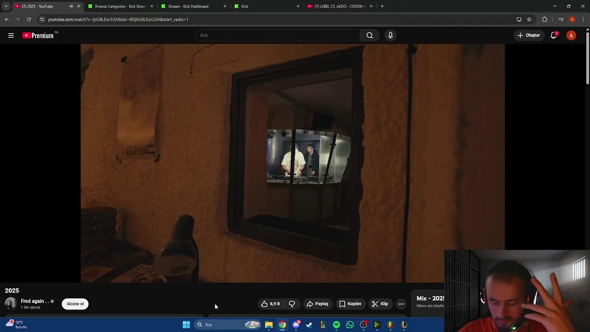Open more actions three-dot menu

coord(401,304)
